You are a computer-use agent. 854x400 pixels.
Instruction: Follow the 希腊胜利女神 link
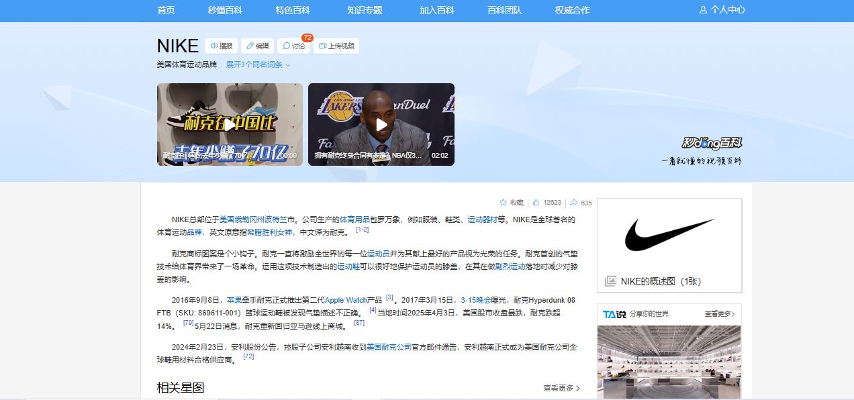pos(270,232)
